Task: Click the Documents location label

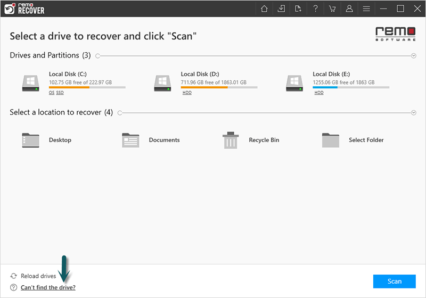Action: [x=164, y=140]
